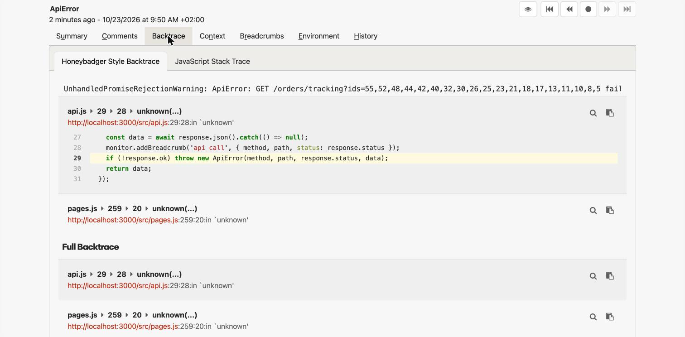Open the Environment tab

pos(319,36)
